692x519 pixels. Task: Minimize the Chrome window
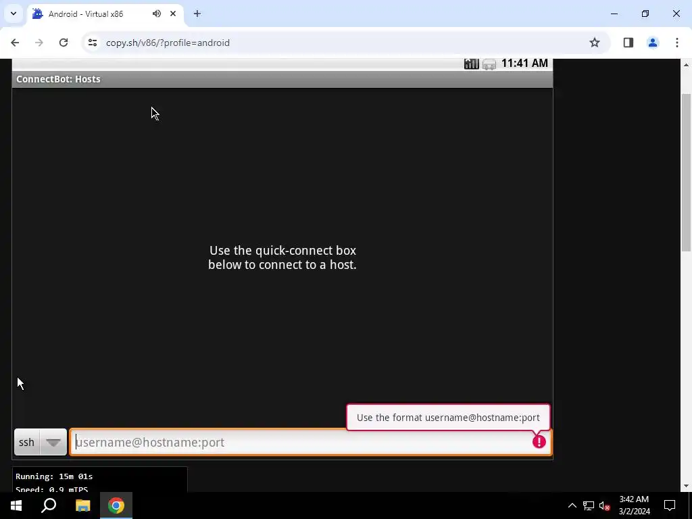coord(614,14)
